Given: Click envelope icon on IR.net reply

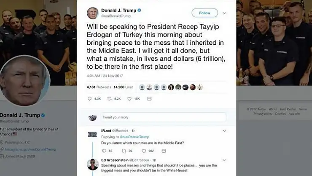Looking at the screenshot, I should [164, 151].
